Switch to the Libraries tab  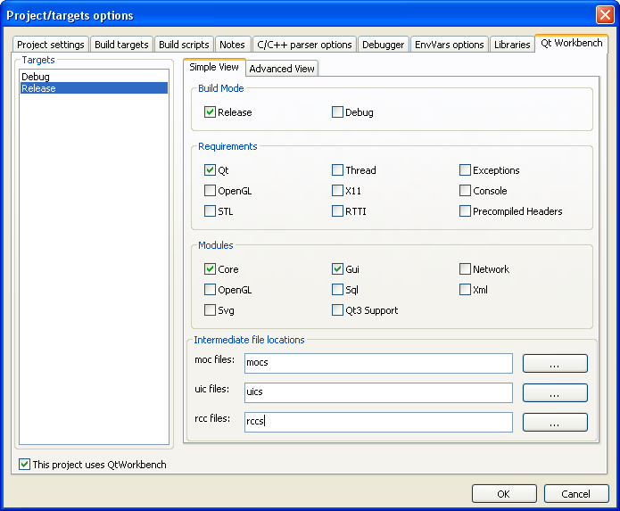point(511,45)
